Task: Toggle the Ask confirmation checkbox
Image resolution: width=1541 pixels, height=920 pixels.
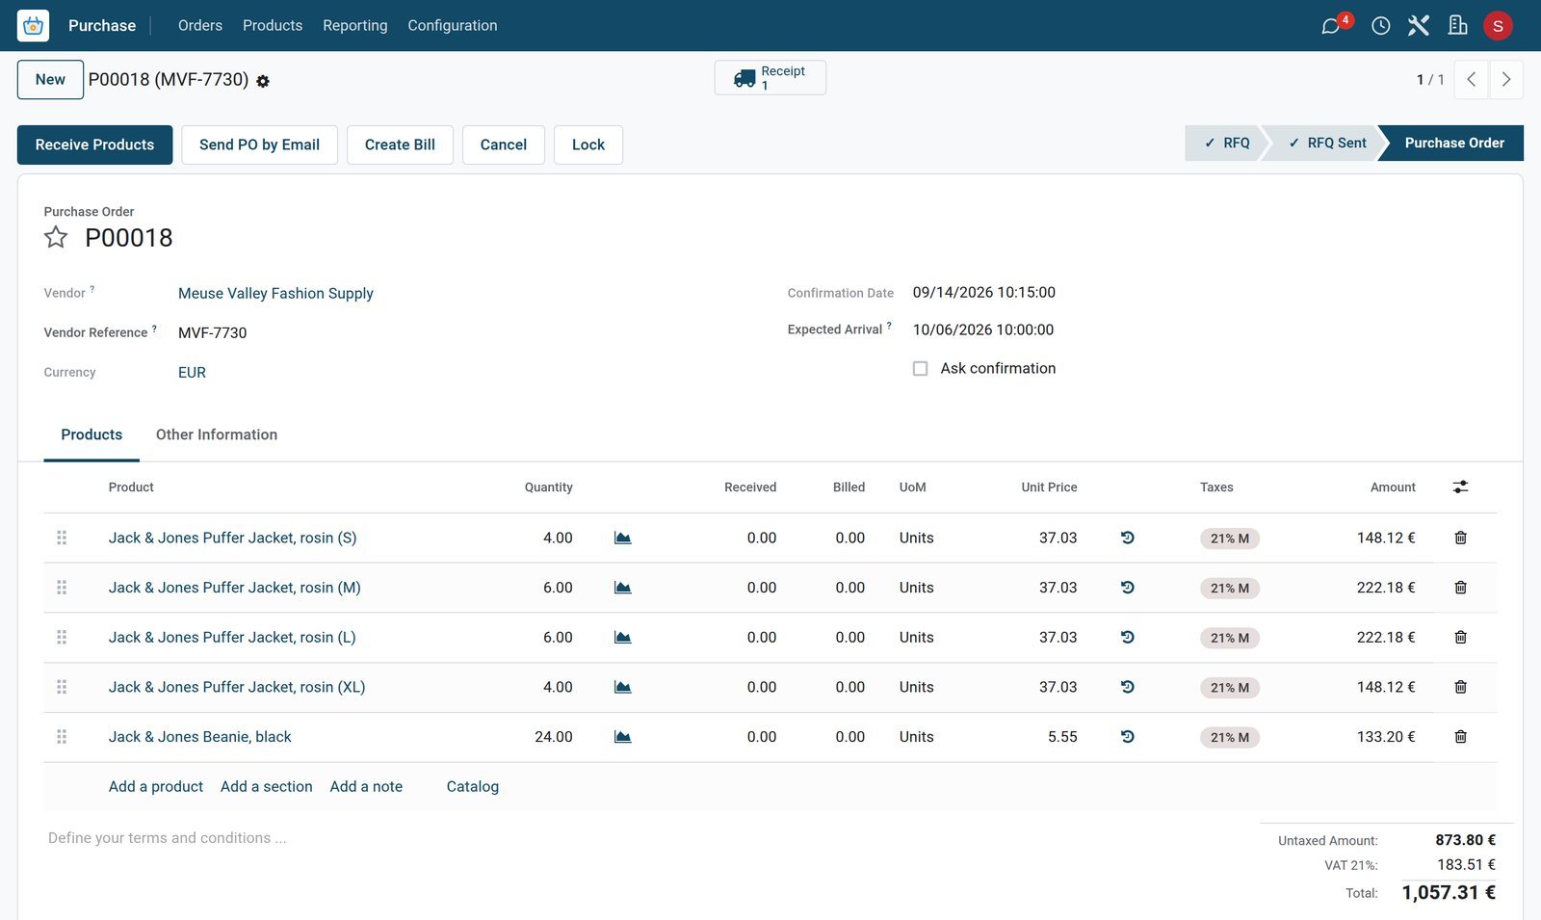Action: 921,369
